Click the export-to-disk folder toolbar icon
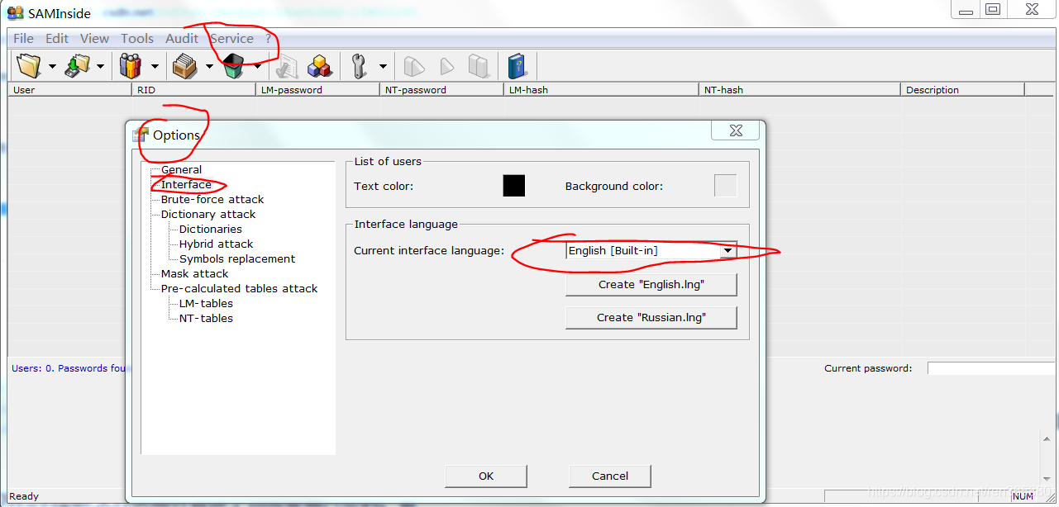This screenshot has height=507, width=1059. click(x=78, y=66)
